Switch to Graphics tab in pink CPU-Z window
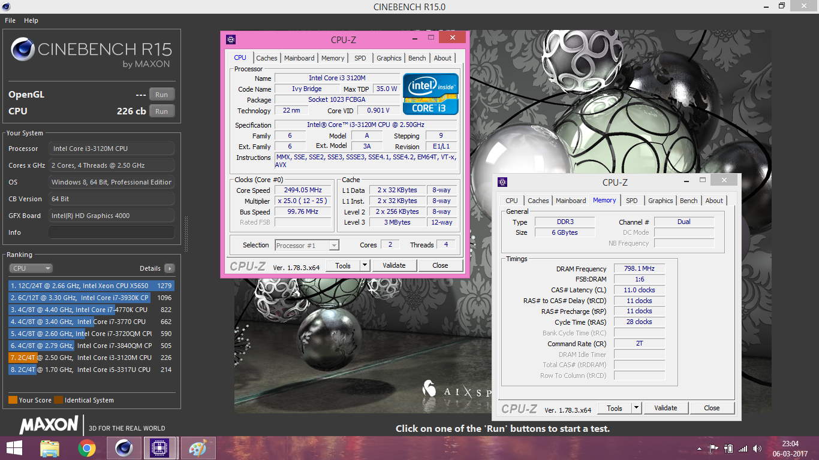Image resolution: width=819 pixels, height=460 pixels. 389,58
